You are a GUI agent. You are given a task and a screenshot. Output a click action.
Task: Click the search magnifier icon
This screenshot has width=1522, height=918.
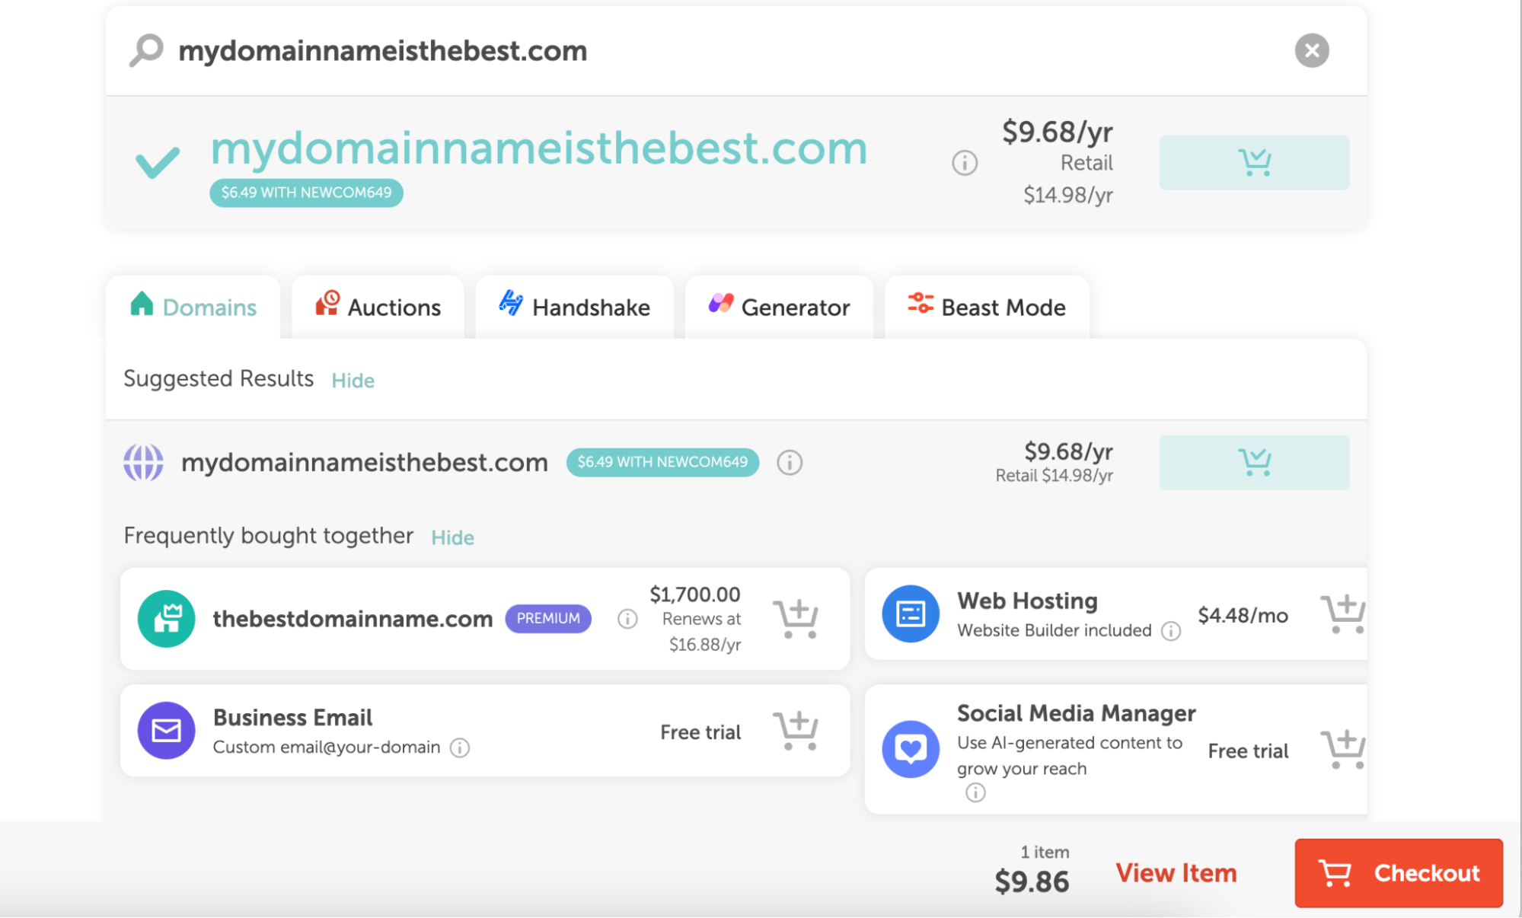click(146, 50)
